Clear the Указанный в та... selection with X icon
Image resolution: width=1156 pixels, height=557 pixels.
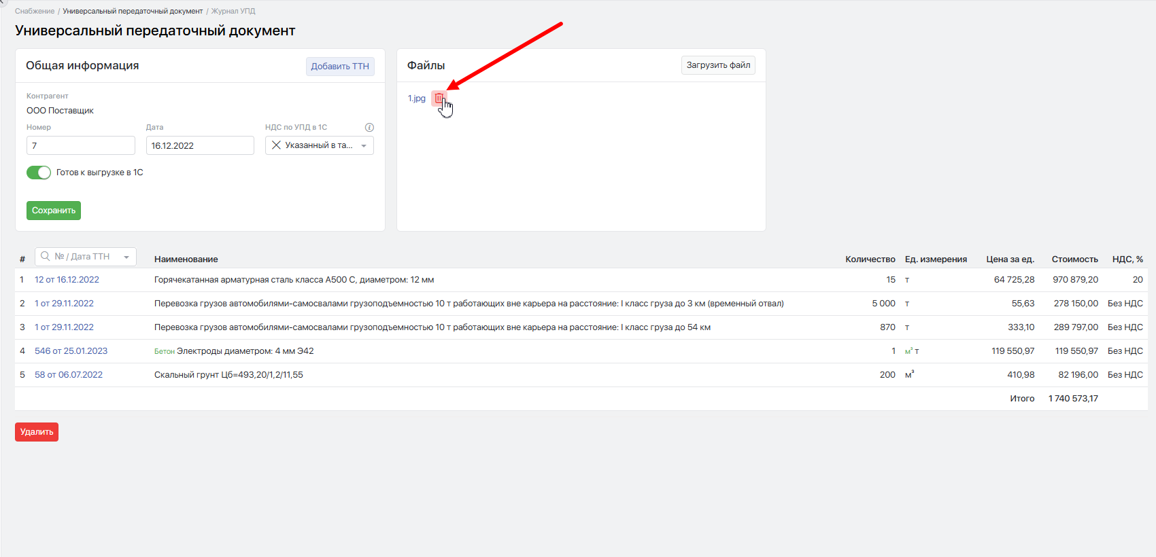[x=276, y=145]
